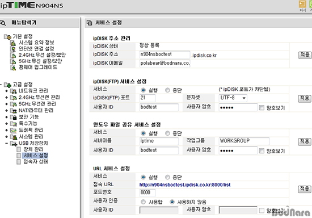Expand the NAT/라우터 관리 node
The image size is (312, 218).
point(7,111)
